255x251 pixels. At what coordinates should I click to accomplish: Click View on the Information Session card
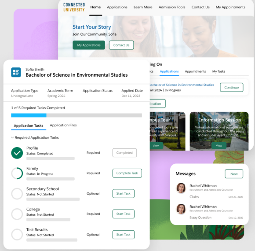click(x=219, y=146)
